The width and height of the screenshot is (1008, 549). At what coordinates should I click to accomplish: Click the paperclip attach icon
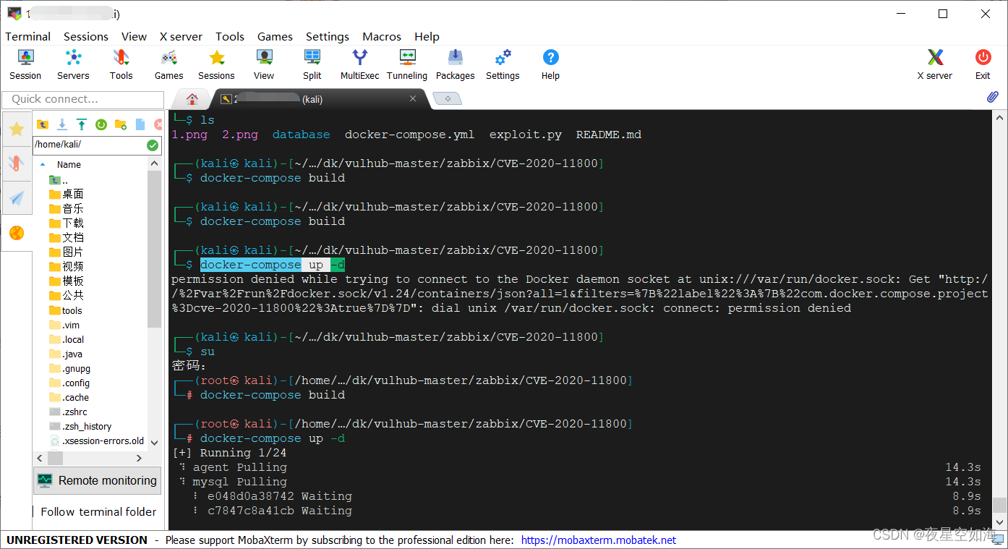tap(993, 98)
